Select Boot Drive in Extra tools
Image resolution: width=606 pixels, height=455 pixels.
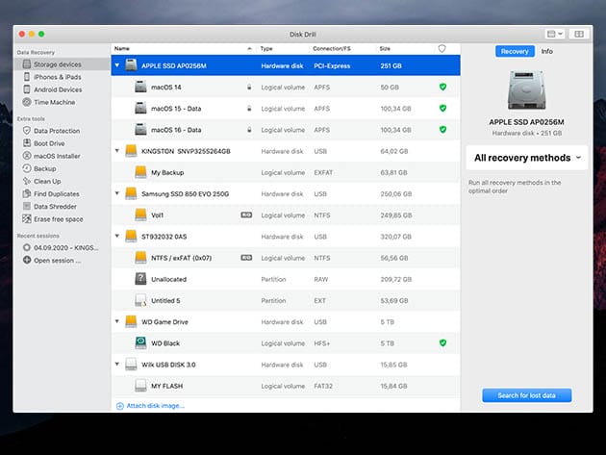(49, 143)
